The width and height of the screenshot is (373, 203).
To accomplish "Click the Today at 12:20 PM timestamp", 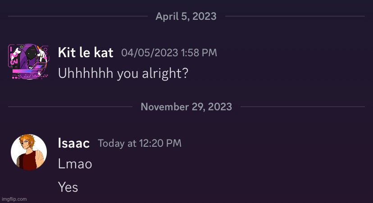I will click(x=140, y=143).
